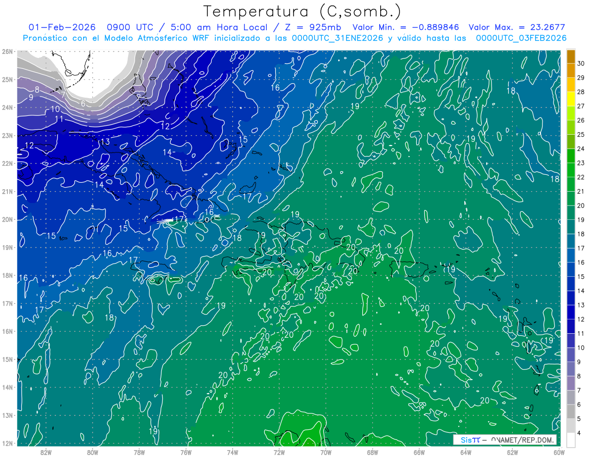Click the "70W" longitude axis label
The height and width of the screenshot is (459, 594).
pos(326,452)
